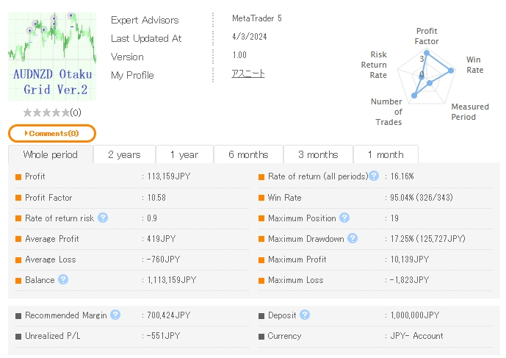The image size is (506, 358).
Task: Open help icon beside Deposit
Action: [305, 315]
